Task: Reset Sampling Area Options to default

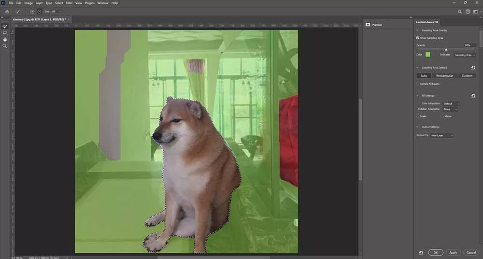Action: (x=473, y=68)
